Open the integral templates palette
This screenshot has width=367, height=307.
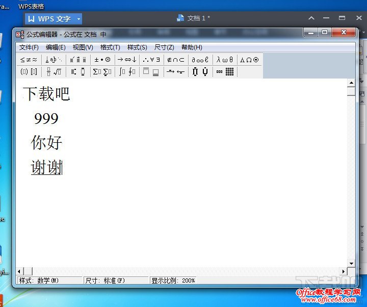coord(127,72)
